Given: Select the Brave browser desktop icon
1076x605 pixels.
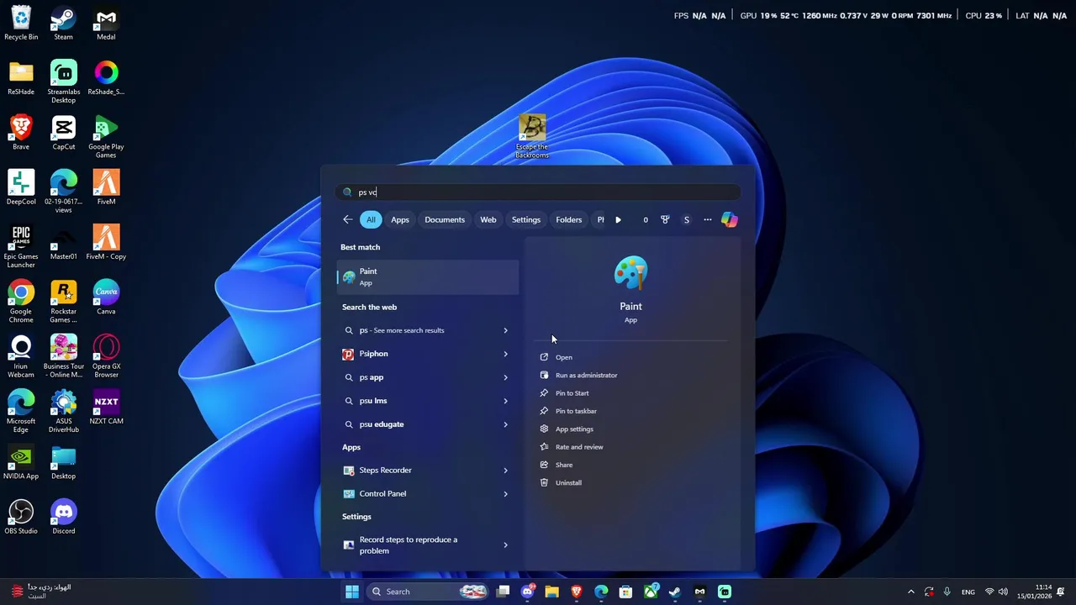Looking at the screenshot, I should [x=21, y=134].
